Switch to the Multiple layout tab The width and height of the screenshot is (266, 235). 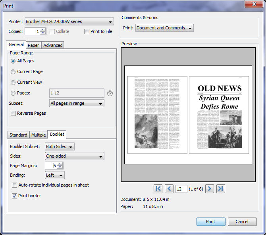[x=39, y=135]
